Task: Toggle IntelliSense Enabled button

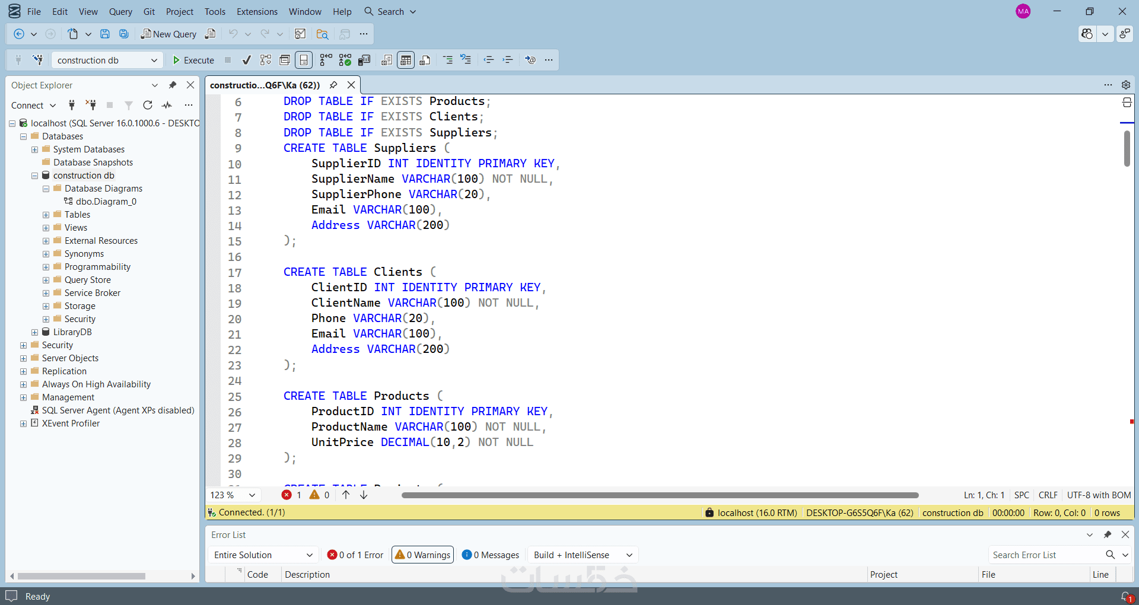Action: (x=304, y=60)
